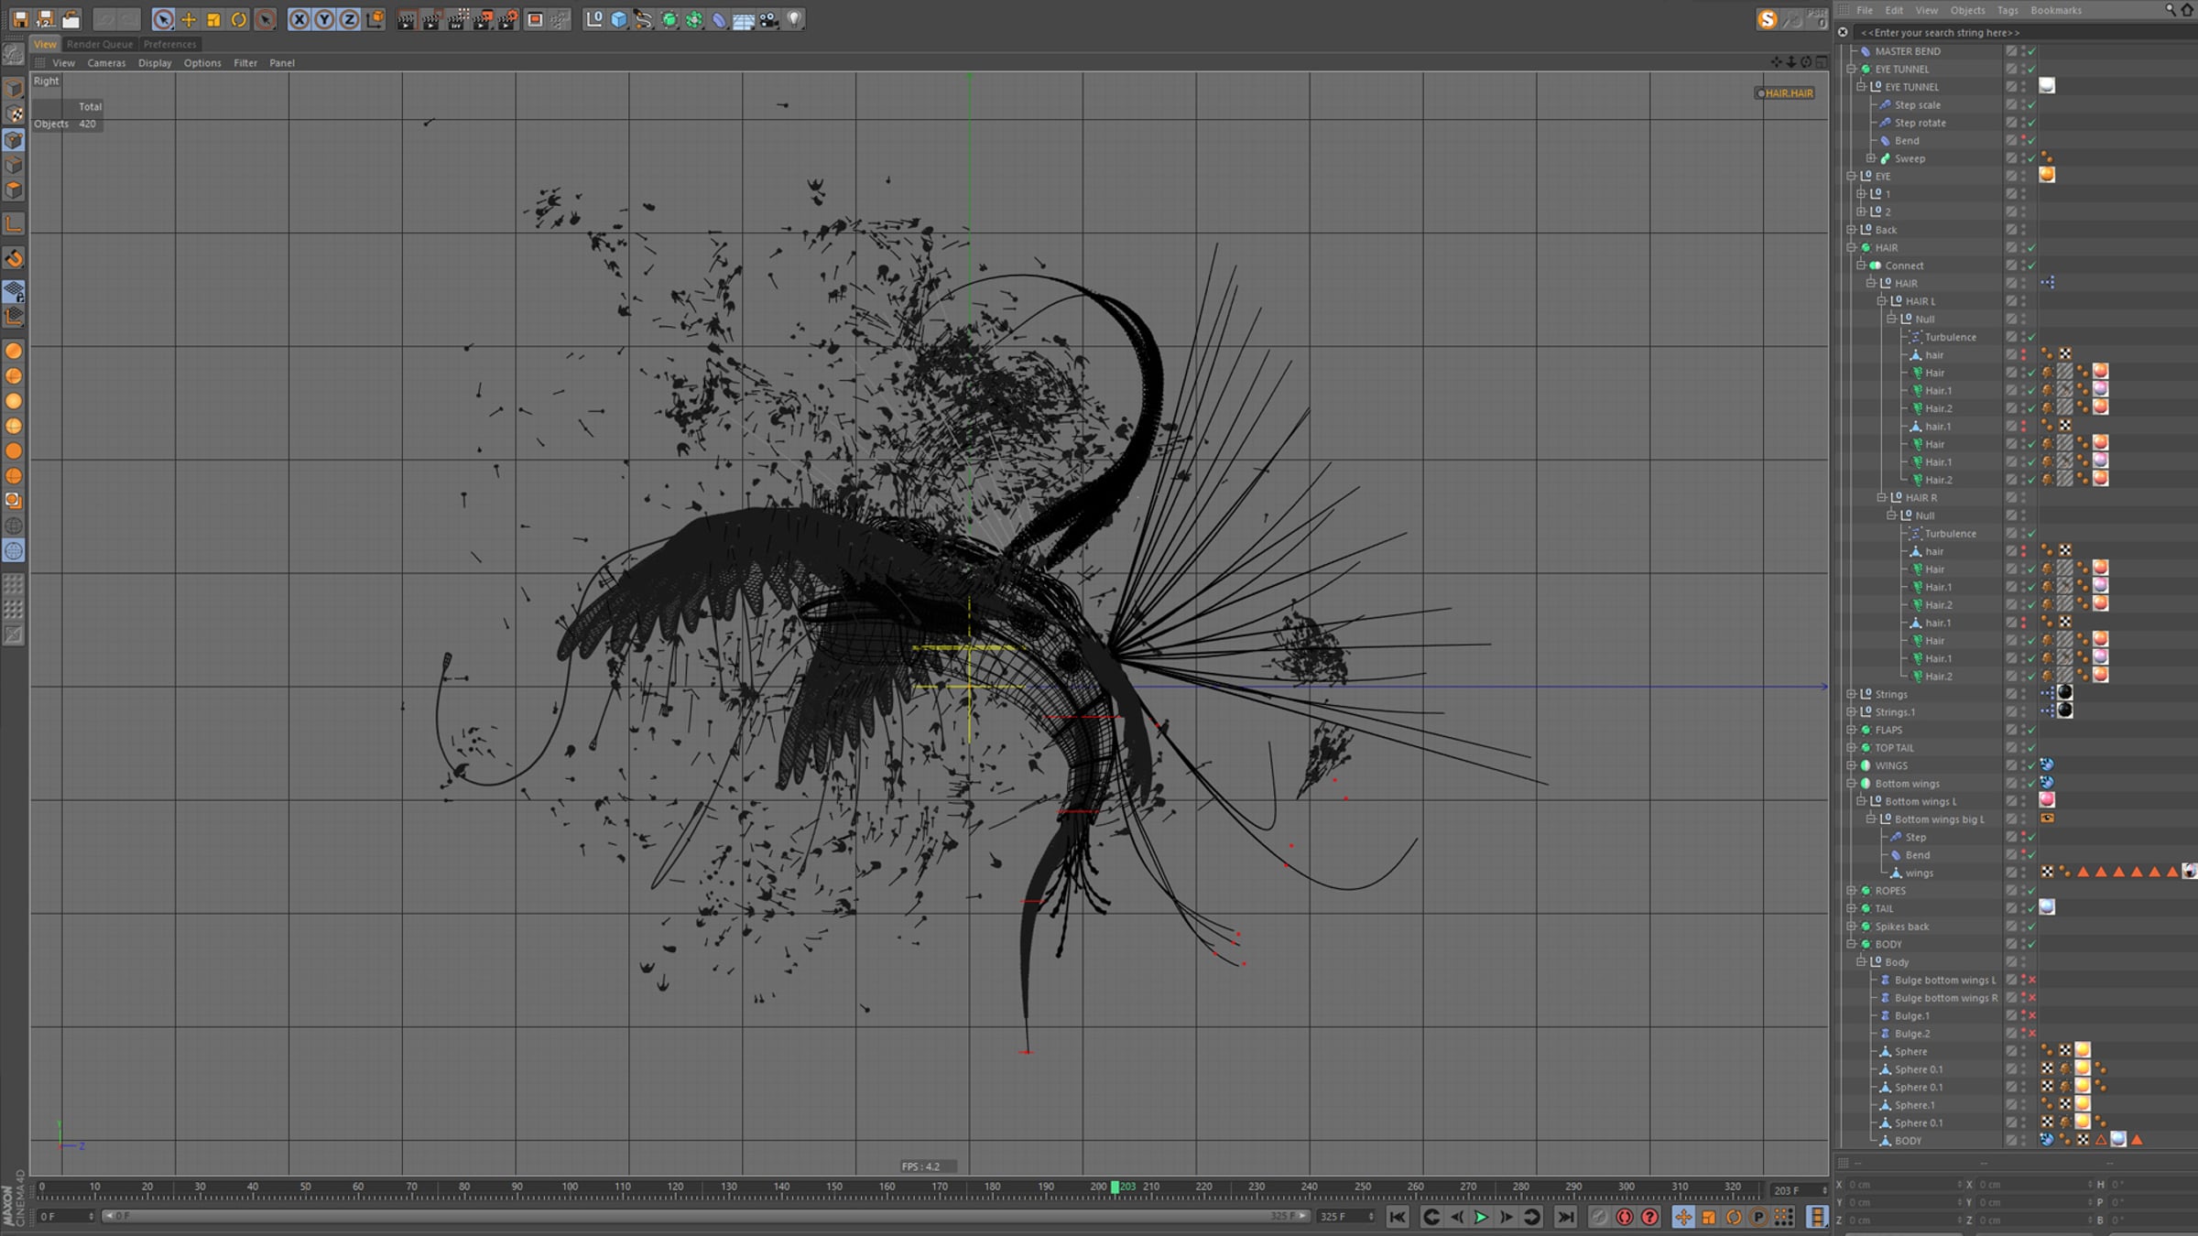This screenshot has height=1236, width=2198.
Task: Open the Preferences tab
Action: coord(170,44)
